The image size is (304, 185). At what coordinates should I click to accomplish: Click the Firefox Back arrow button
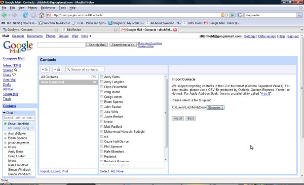4,15
